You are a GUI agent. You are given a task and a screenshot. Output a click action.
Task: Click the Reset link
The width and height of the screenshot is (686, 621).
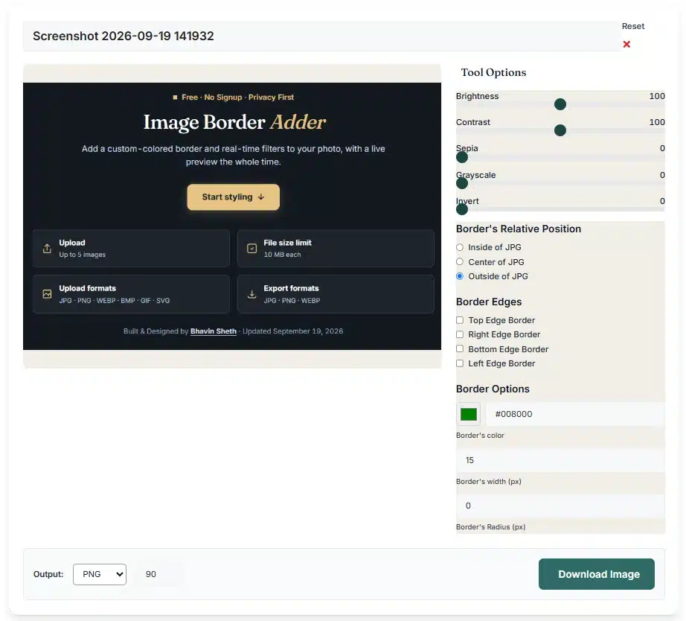coord(633,26)
